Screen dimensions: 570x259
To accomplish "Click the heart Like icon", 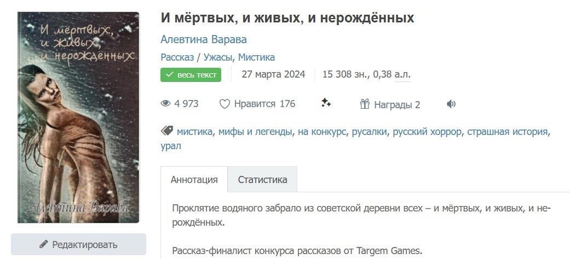I will coord(224,104).
